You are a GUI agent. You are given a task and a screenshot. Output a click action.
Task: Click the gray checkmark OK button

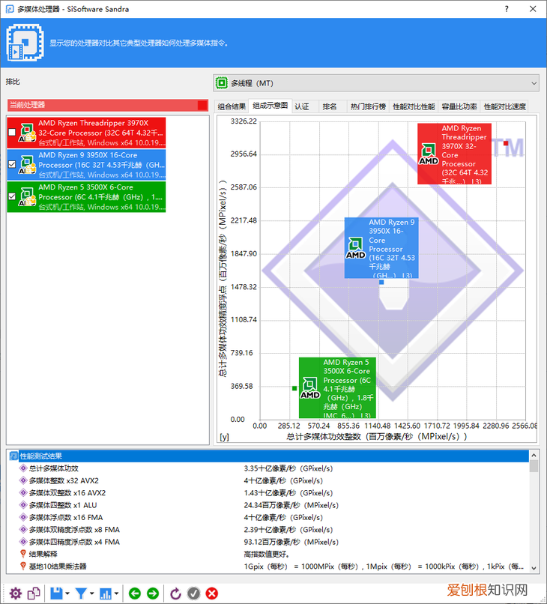click(x=194, y=594)
